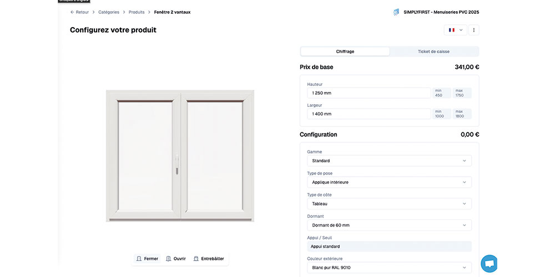Switch to the Ticket de caisse tab

coord(433,52)
